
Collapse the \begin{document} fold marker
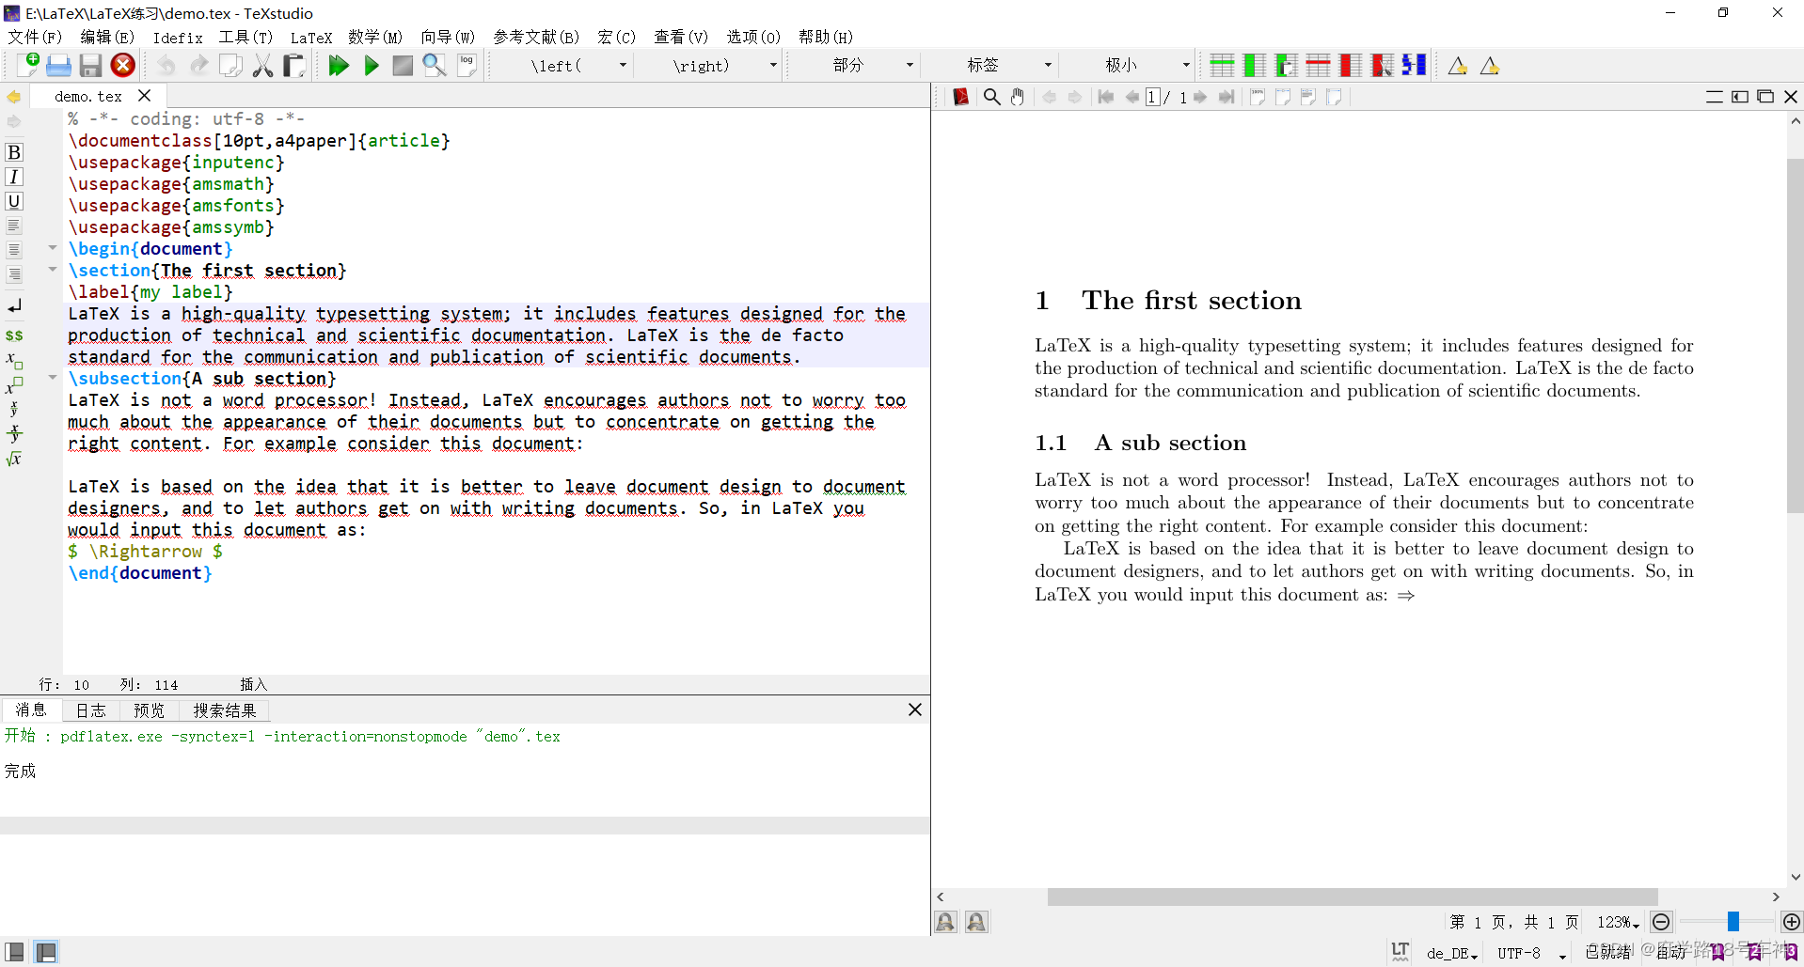coord(53,248)
